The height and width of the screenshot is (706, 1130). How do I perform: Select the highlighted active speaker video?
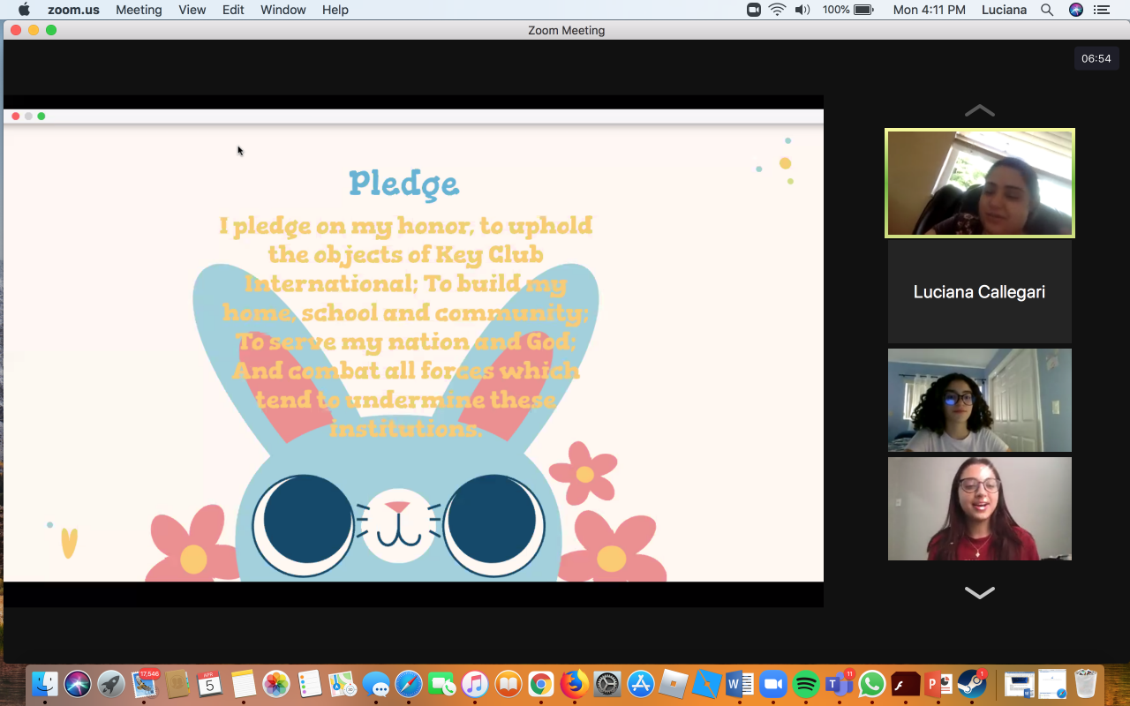coord(979,184)
